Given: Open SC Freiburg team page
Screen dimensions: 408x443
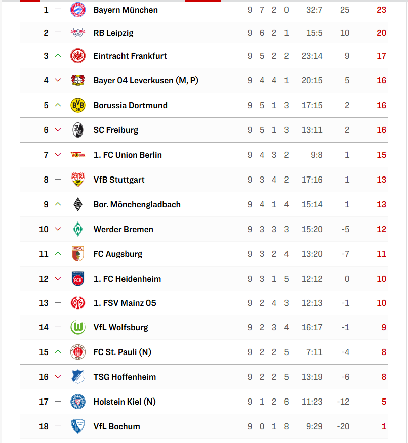Looking at the screenshot, I should [116, 130].
